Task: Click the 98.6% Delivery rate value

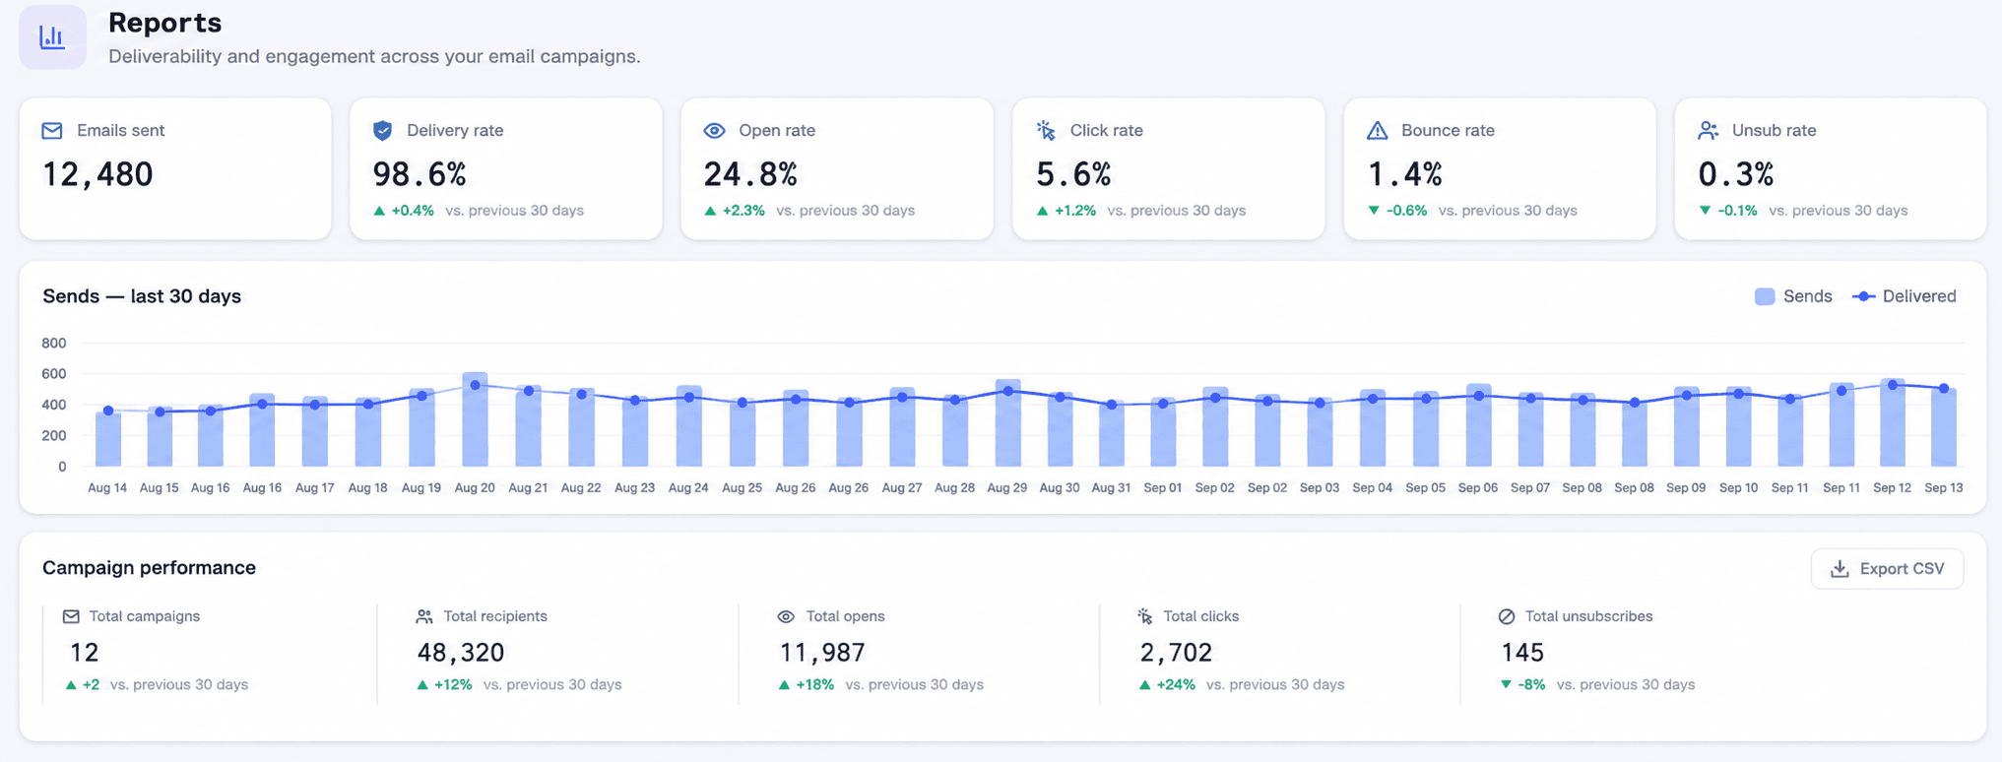Action: click(420, 174)
